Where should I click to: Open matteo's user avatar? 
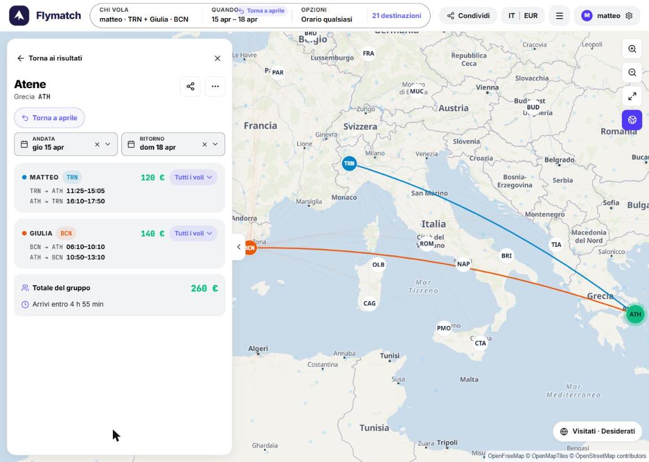(586, 16)
